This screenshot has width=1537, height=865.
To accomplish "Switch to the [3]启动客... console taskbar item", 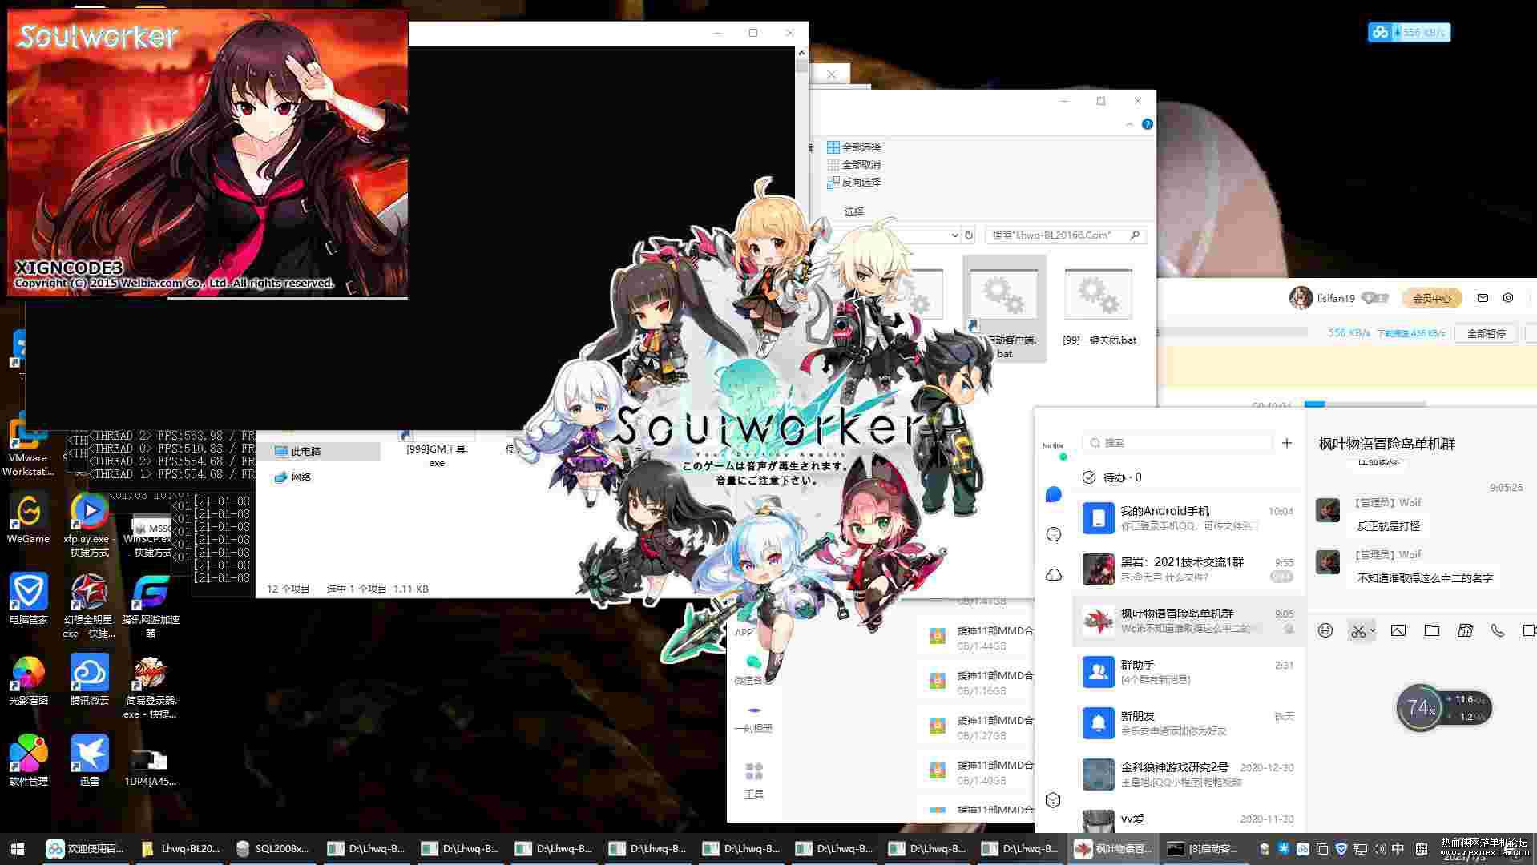I will 1202,849.
